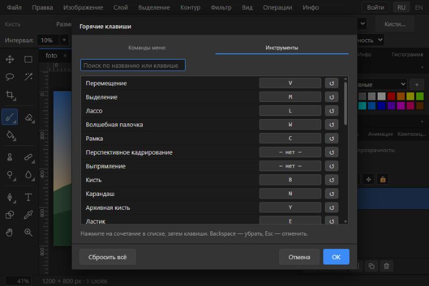Click the hotkey search input field

tap(133, 65)
